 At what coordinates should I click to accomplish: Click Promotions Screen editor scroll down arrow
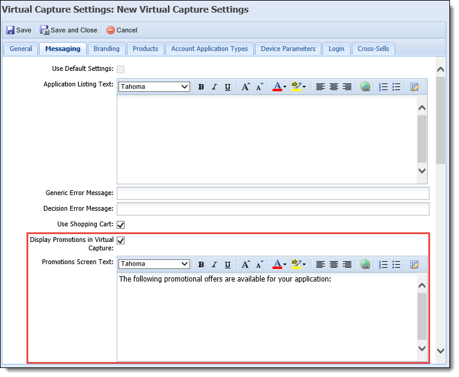click(422, 348)
